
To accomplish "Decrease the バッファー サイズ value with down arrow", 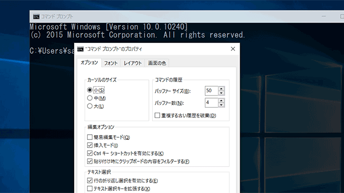I will (221, 93).
